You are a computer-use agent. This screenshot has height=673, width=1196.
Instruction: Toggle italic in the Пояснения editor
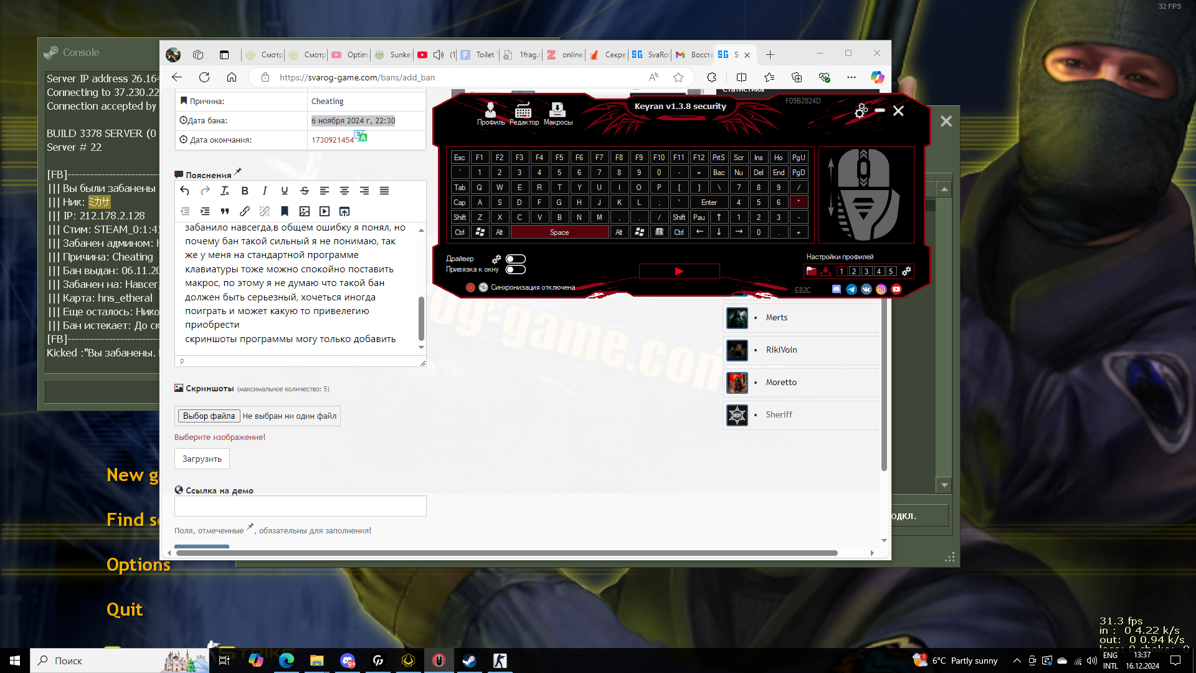(x=265, y=191)
